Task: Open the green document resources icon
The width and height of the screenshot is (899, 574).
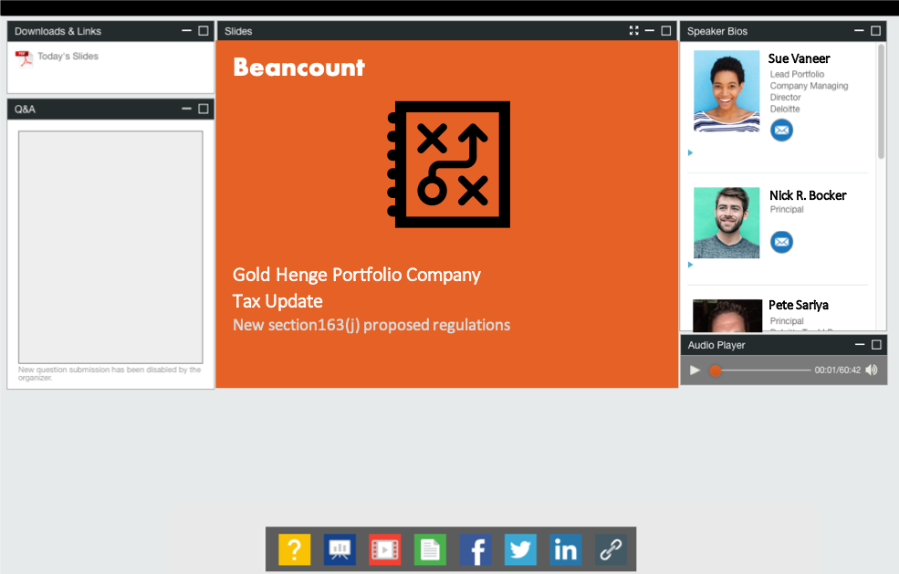Action: 430,549
